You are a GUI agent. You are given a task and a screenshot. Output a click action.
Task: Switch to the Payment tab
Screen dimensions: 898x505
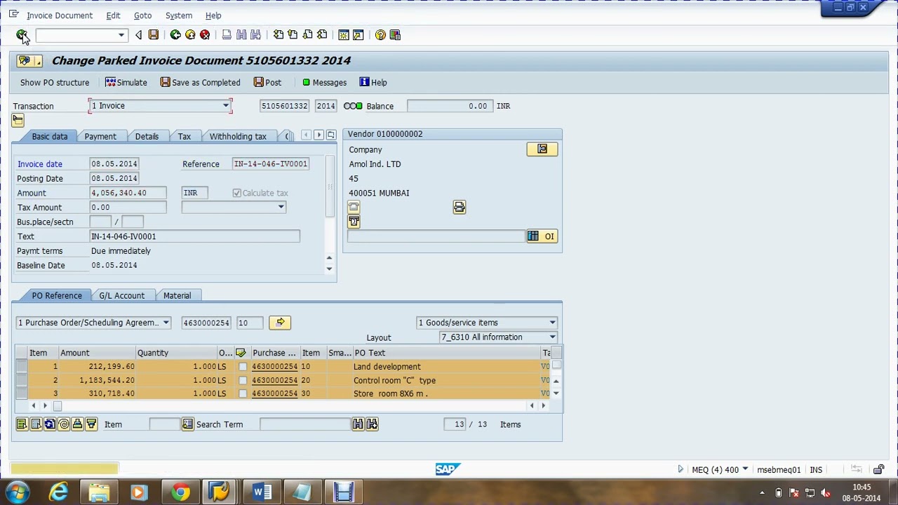tap(100, 137)
